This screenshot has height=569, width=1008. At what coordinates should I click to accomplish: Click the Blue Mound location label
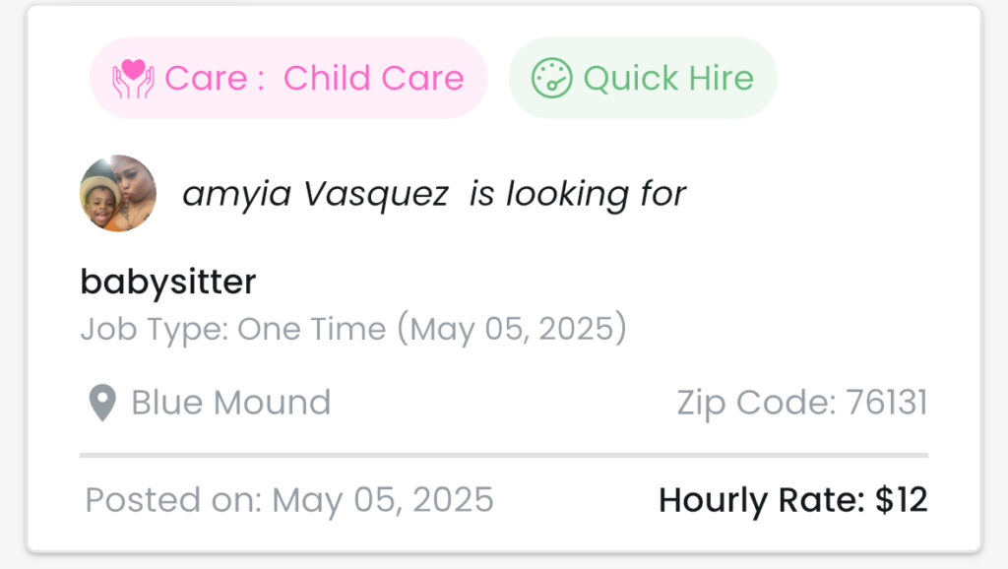[x=230, y=403]
